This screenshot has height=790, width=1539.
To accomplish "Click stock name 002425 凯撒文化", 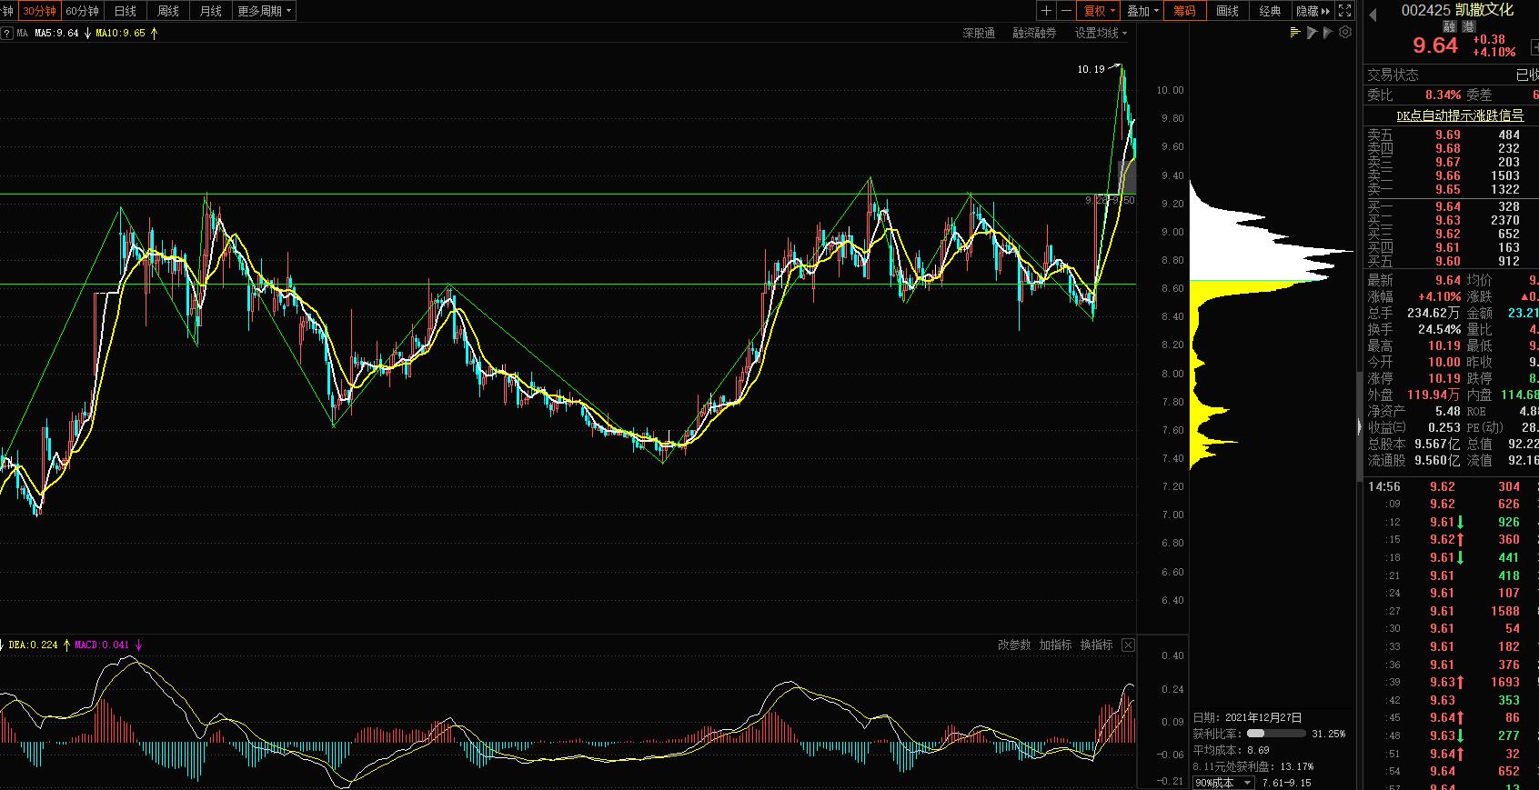I will click(1457, 10).
